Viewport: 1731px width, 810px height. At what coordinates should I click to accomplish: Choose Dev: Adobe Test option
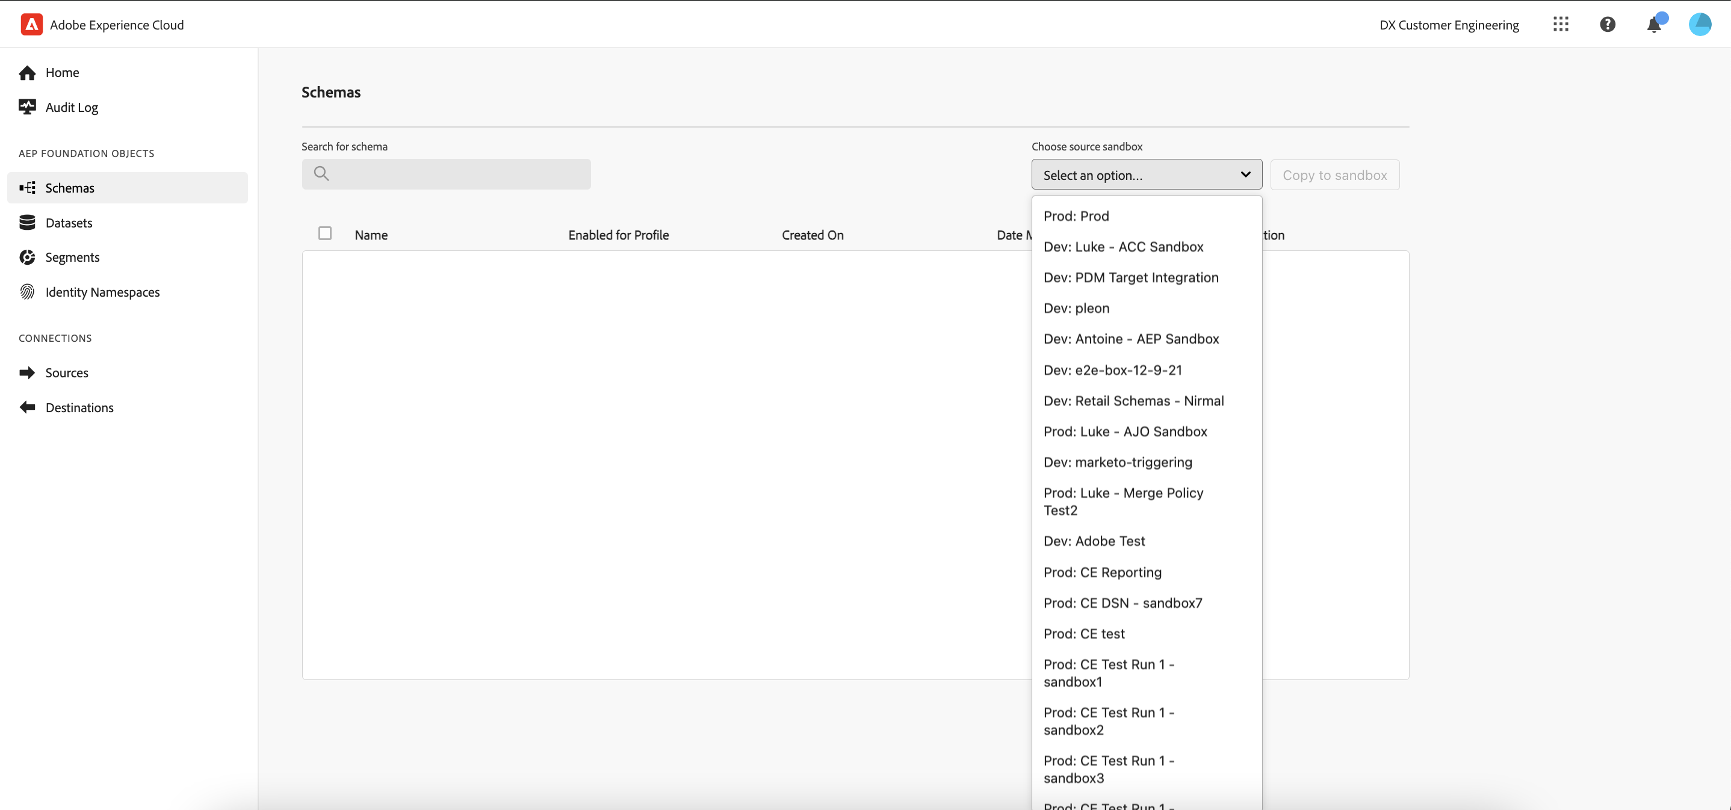[1147, 542]
